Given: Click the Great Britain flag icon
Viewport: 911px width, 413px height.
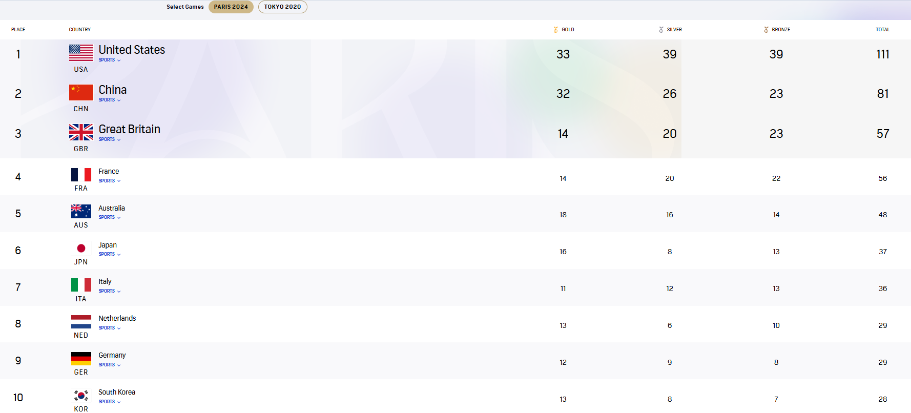Looking at the screenshot, I should [81, 132].
